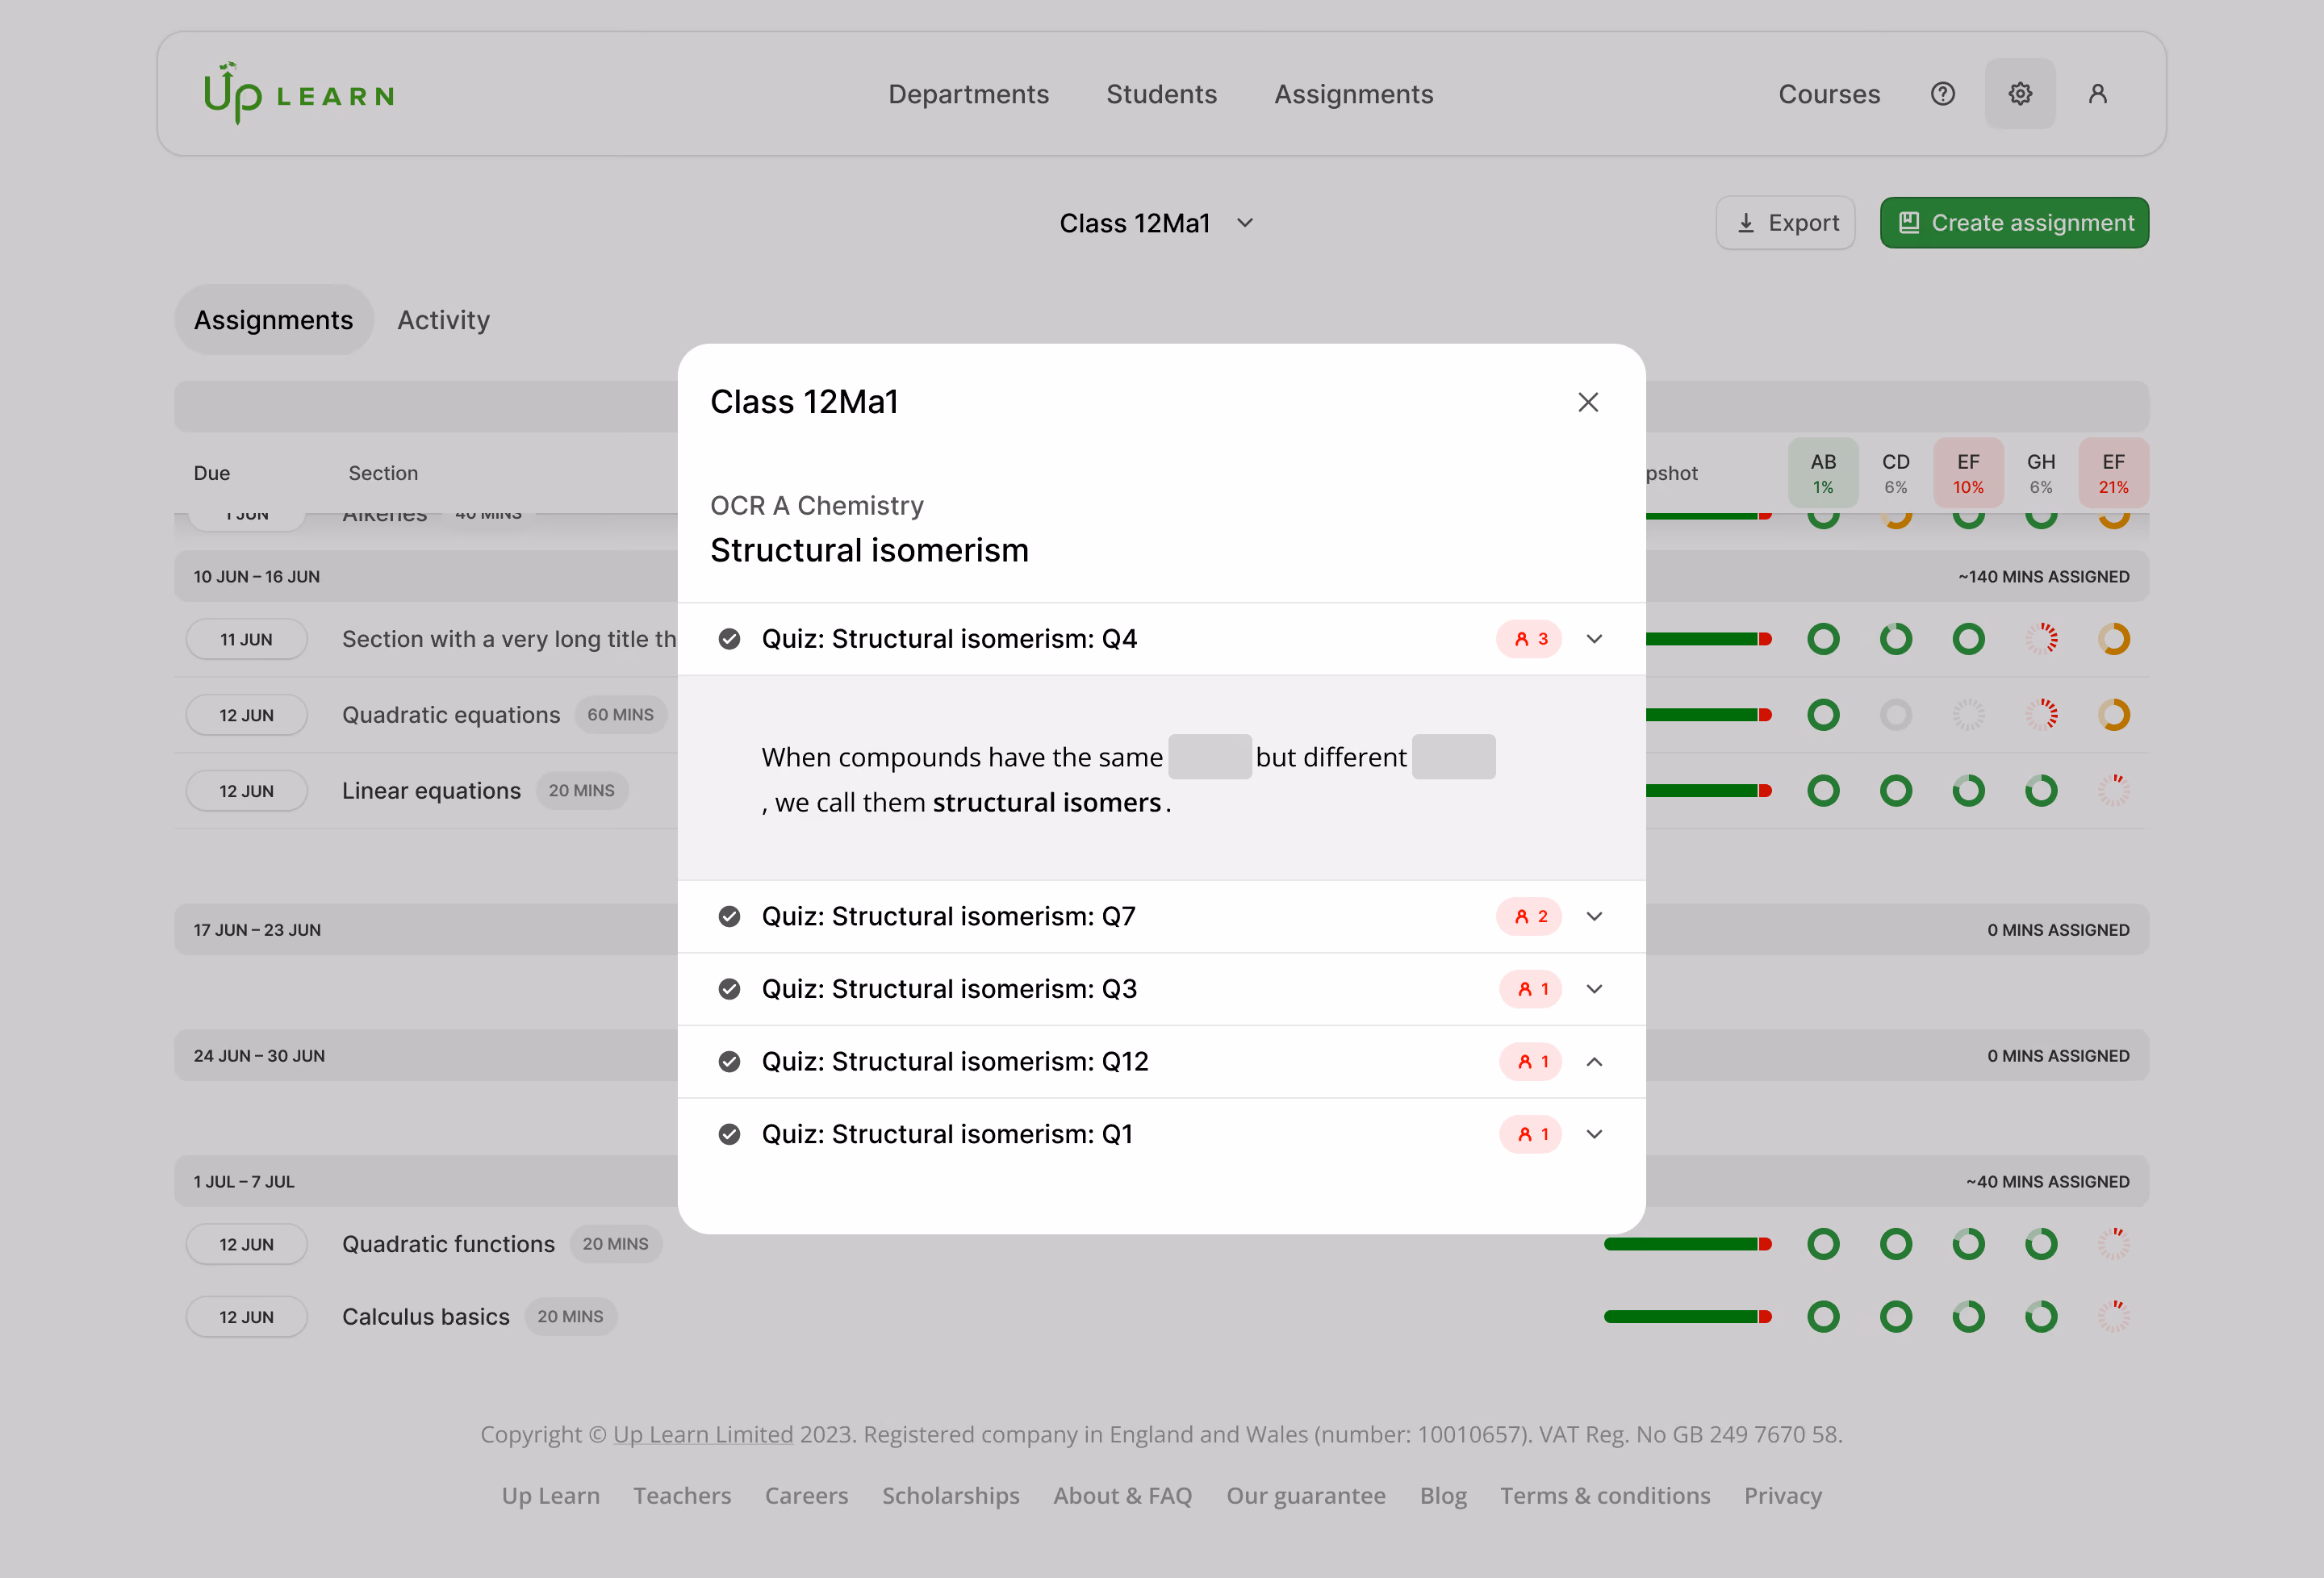
Task: Close the Class 12Ma1 dialog
Action: pos(1588,402)
